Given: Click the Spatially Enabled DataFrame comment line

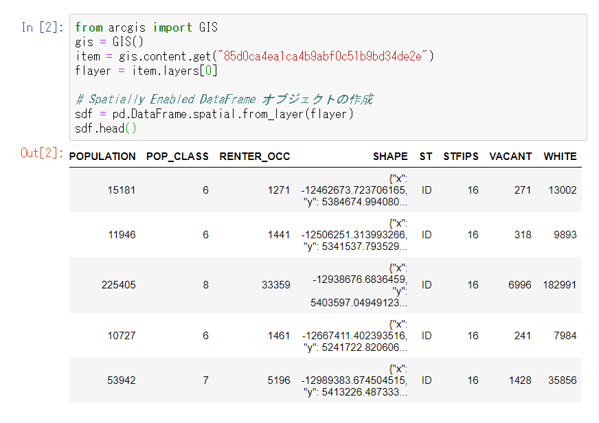Looking at the screenshot, I should [x=224, y=100].
